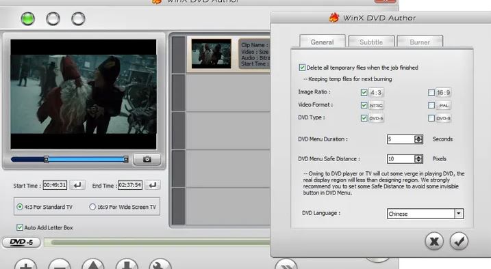491x269 pixels.
Task: Check the NTSC Video Format option
Action: (364, 105)
